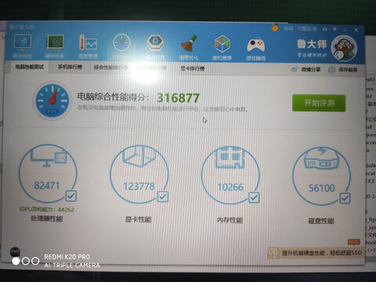The height and width of the screenshot is (282, 376).
Task: Switch to 手机排行榜 tab
Action: (x=70, y=67)
